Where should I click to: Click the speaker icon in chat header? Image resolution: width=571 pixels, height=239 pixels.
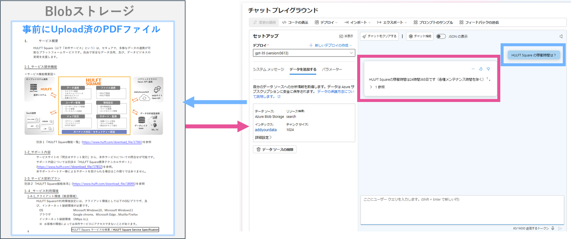point(561,36)
